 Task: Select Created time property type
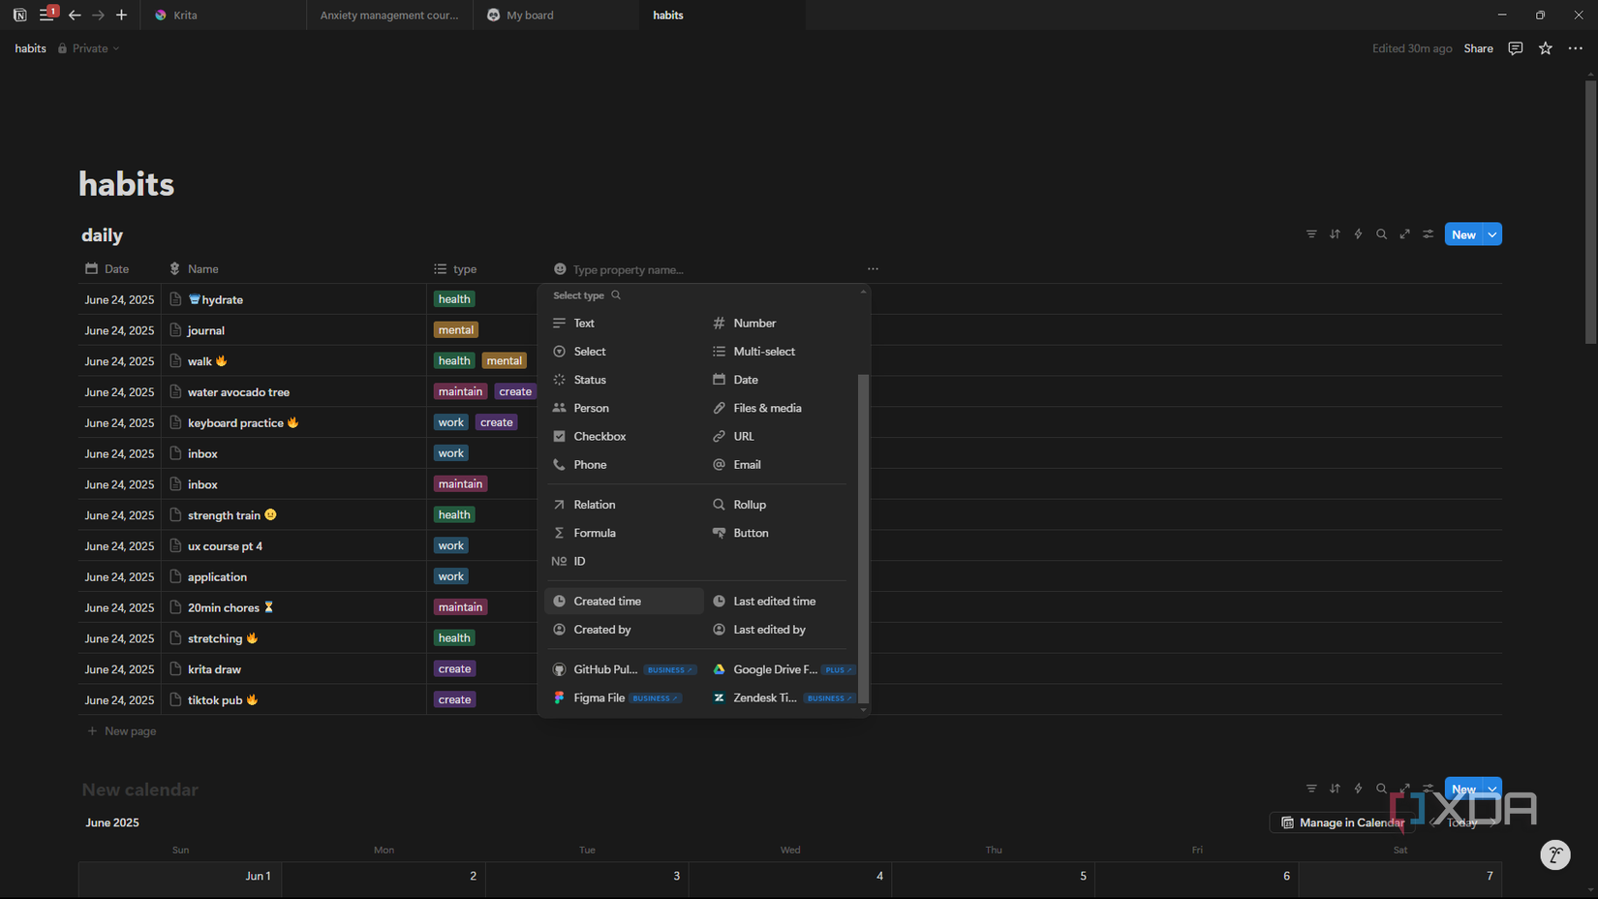[624, 601]
